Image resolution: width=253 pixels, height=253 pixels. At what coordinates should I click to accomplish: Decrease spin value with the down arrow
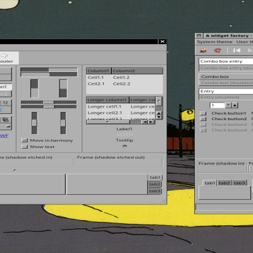[x=228, y=105]
